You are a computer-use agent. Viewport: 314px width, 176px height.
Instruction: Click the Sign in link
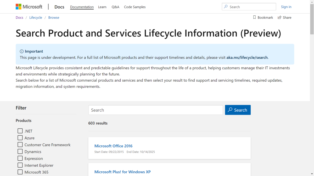tap(286, 7)
